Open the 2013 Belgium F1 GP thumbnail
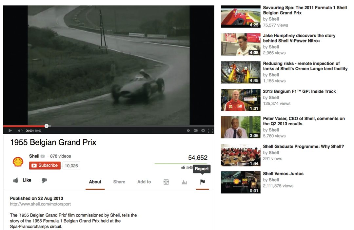The image size is (354, 230). 241,100
